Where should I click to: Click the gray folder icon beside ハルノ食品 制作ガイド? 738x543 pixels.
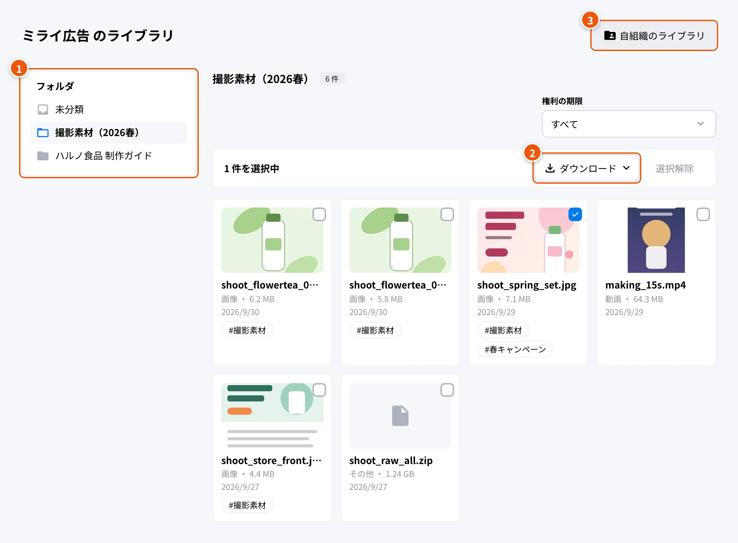(43, 156)
